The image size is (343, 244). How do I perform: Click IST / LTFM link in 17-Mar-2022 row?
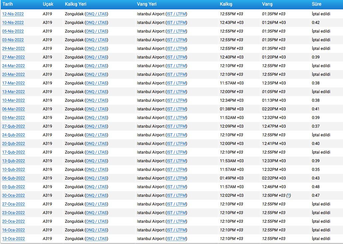(176, 83)
